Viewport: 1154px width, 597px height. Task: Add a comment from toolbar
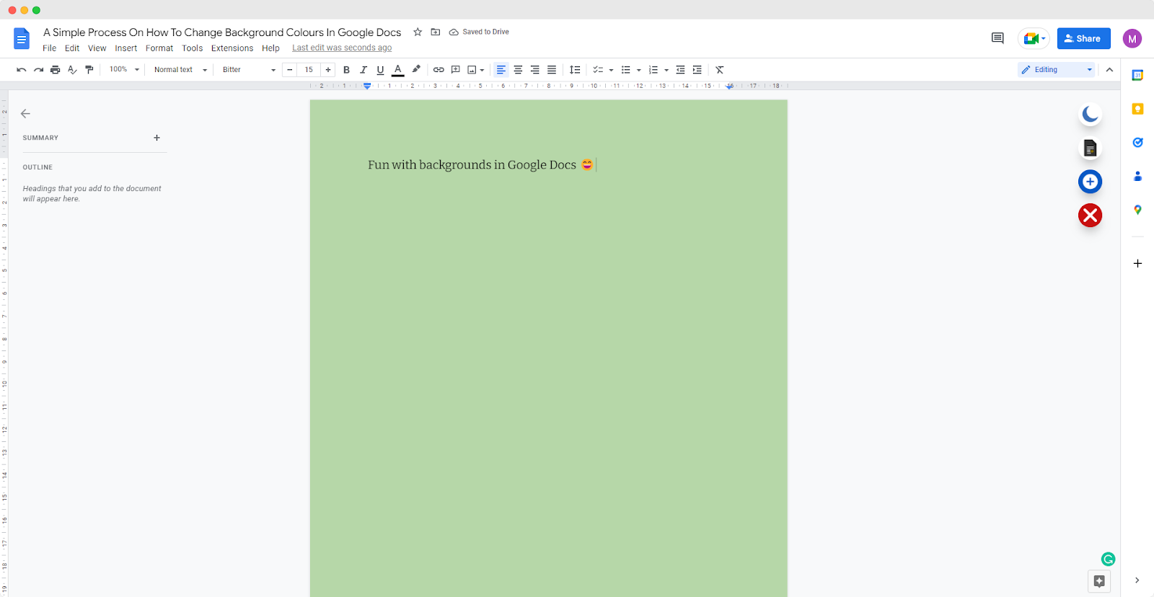455,70
